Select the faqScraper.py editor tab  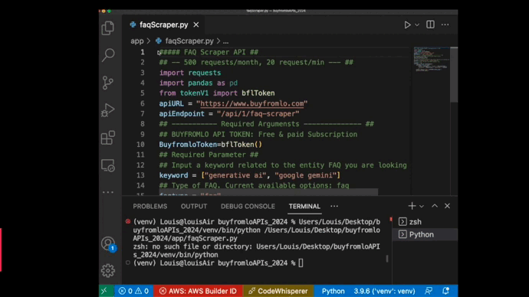(163, 25)
